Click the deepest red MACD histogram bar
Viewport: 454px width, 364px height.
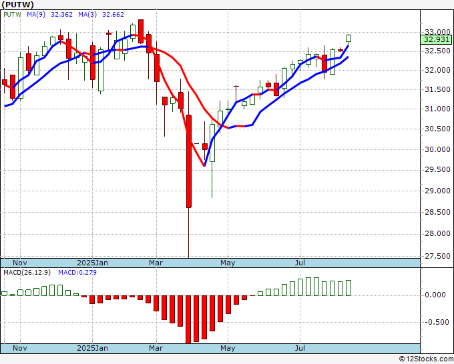[188, 319]
